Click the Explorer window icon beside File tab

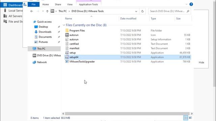pos(25,4)
